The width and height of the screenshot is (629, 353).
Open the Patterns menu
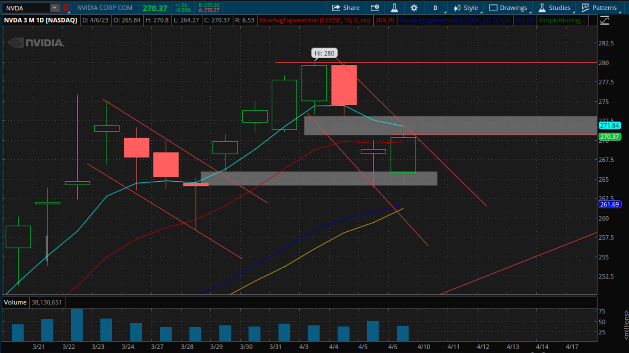[599, 8]
